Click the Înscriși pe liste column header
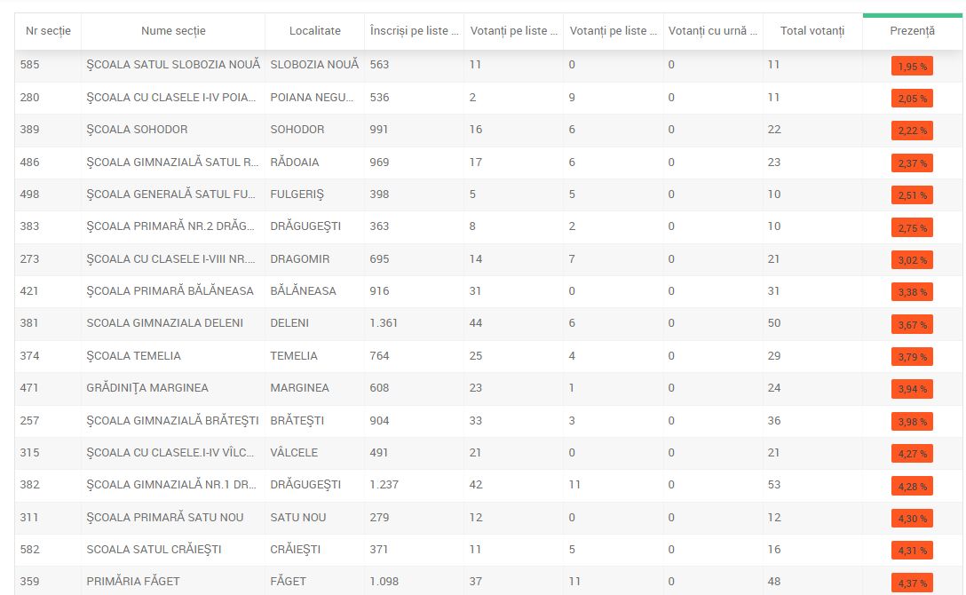The image size is (966, 595). point(414,31)
